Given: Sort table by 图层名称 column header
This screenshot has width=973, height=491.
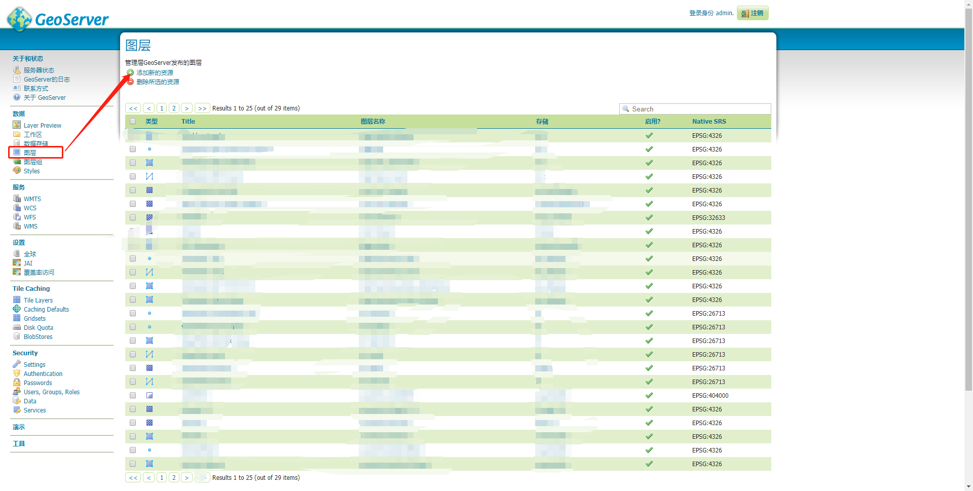Looking at the screenshot, I should pos(373,121).
